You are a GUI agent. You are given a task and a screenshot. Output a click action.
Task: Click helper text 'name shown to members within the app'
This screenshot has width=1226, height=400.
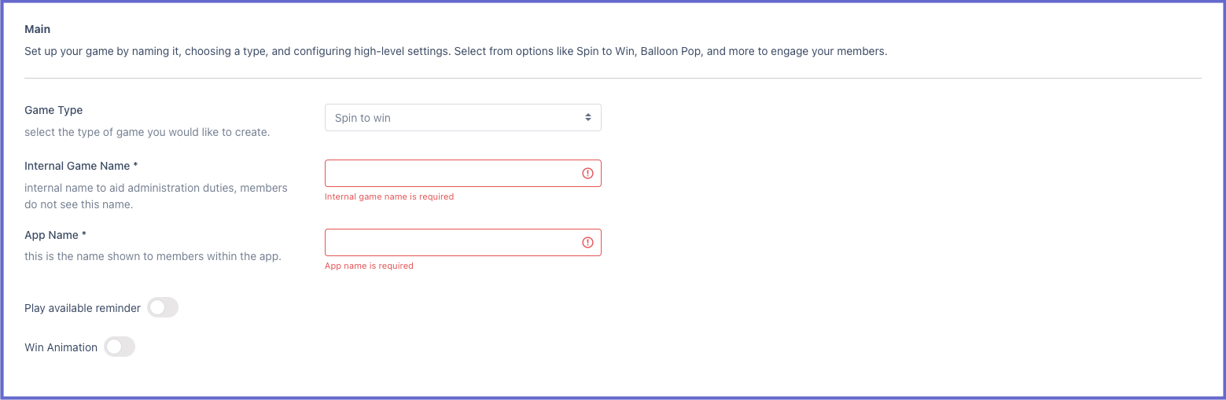pos(153,256)
